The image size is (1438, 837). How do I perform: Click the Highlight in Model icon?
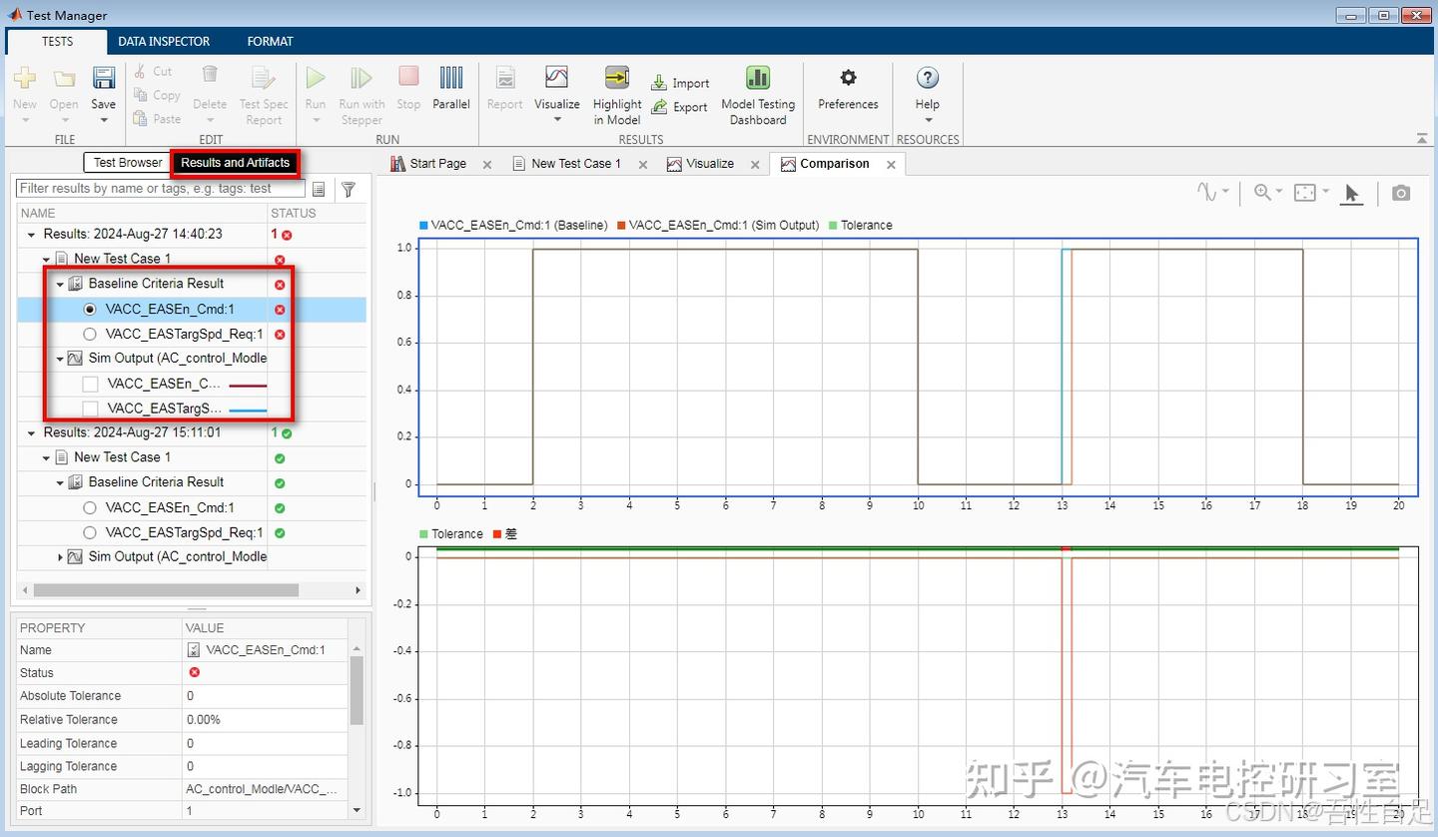[616, 90]
